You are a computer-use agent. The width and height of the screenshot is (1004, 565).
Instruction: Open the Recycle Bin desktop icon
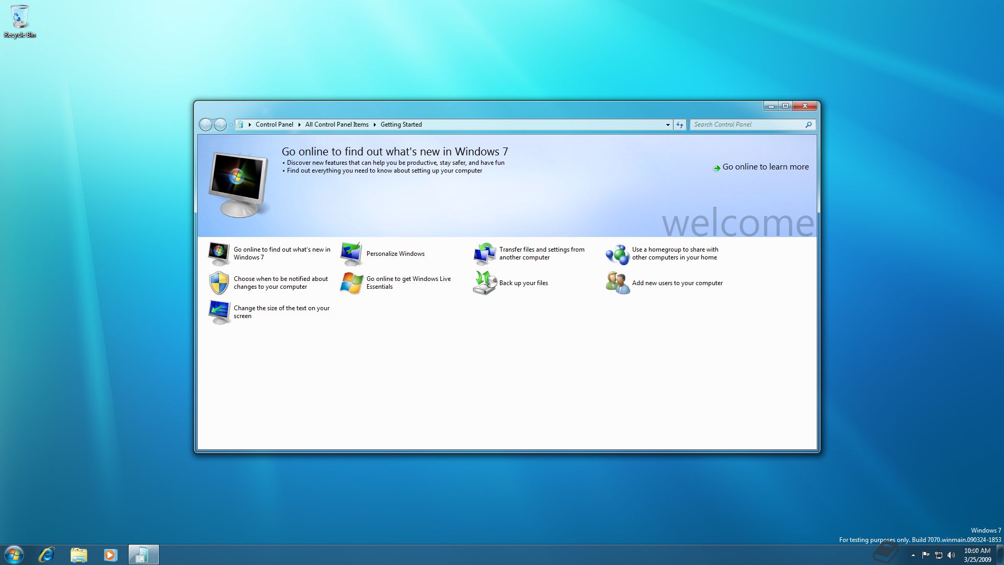click(x=20, y=21)
